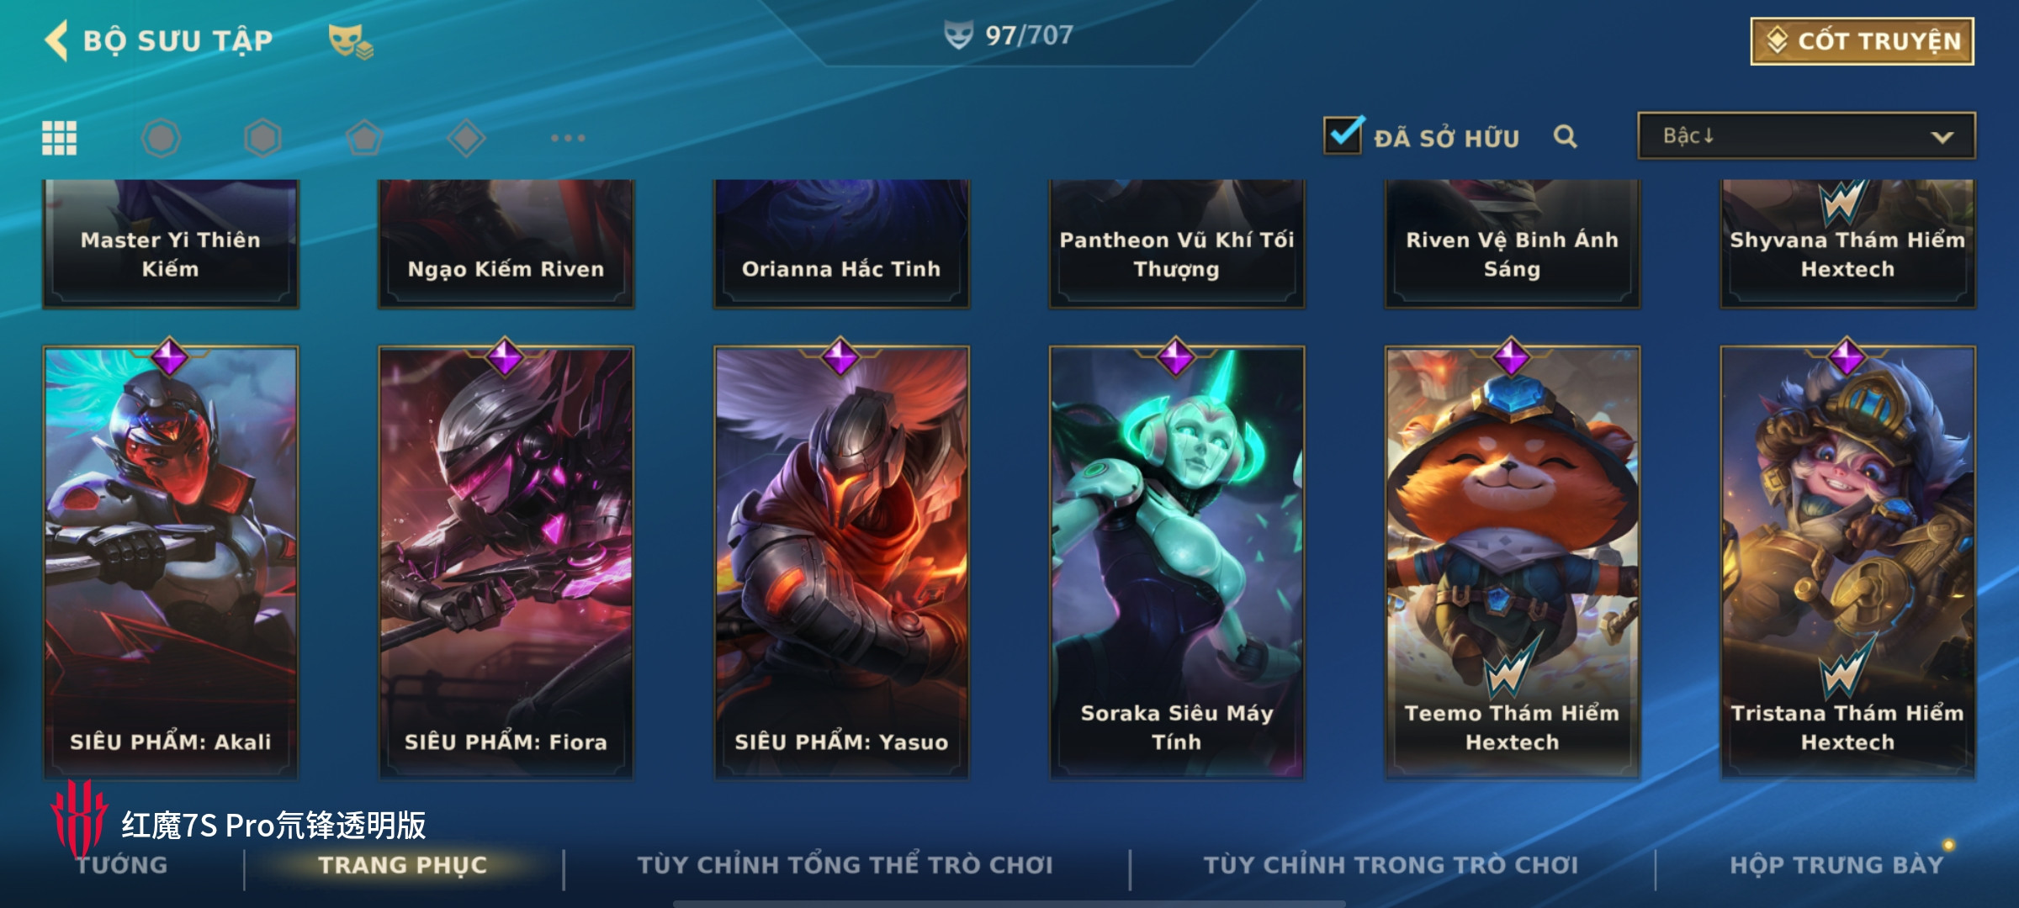The image size is (2019, 908).
Task: Show more filters via three dots
Action: coord(568,138)
